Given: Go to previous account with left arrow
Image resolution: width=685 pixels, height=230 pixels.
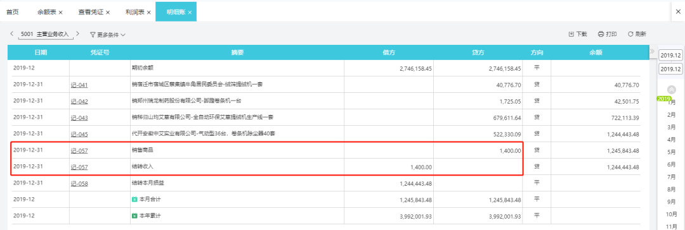Looking at the screenshot, I should click(x=11, y=33).
